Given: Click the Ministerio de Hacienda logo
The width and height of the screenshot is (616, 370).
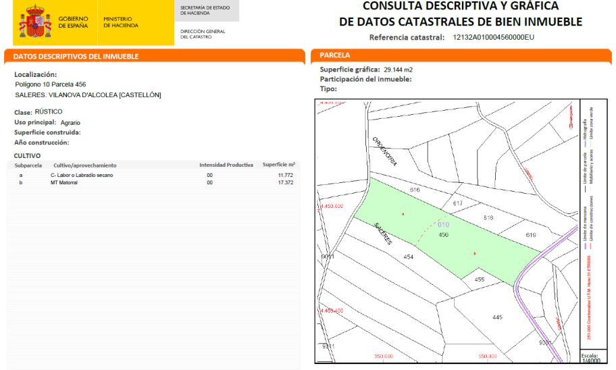Looking at the screenshot, I should click(121, 22).
